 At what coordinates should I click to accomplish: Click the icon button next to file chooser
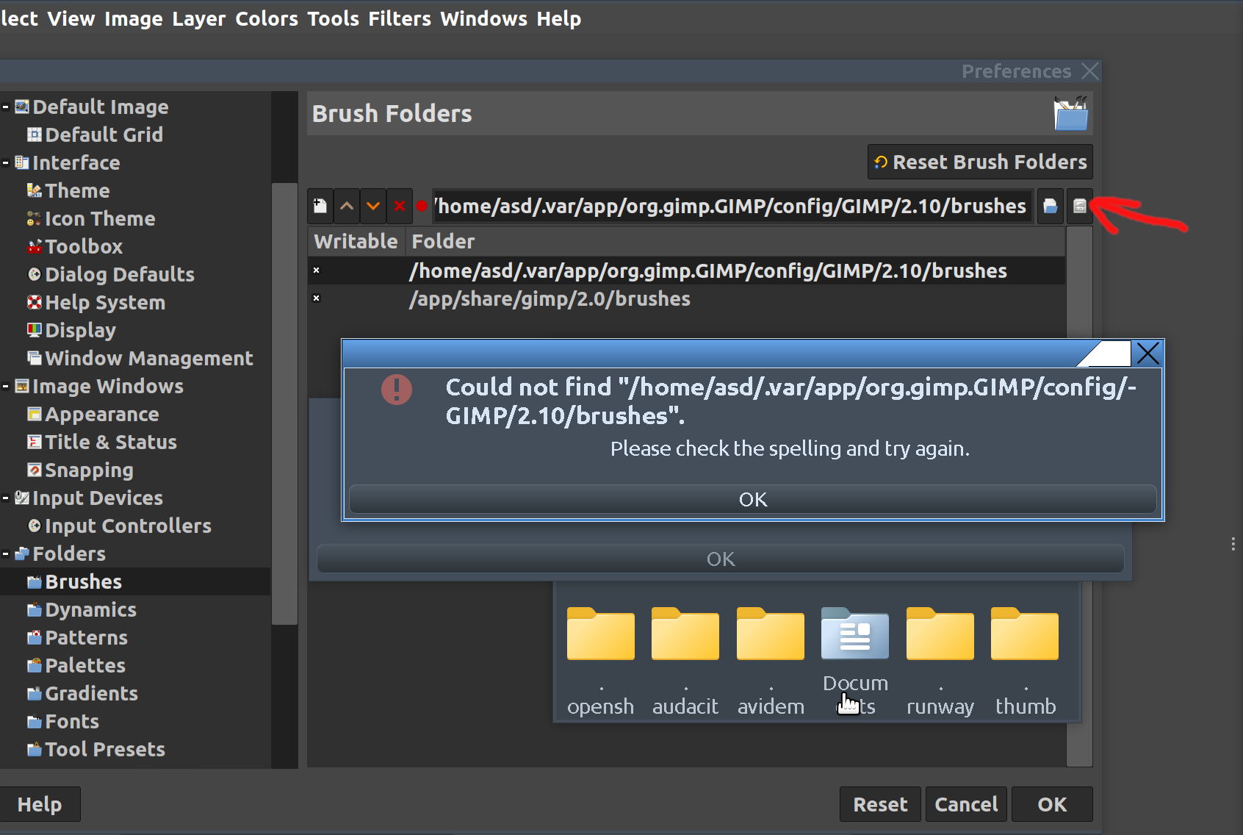pyautogui.click(x=1079, y=206)
